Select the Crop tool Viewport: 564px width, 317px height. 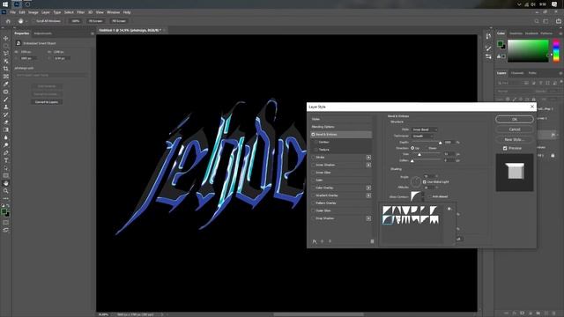pyautogui.click(x=6, y=69)
